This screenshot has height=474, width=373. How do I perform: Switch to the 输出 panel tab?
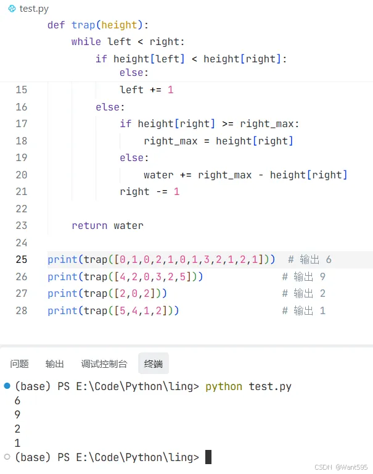55,364
